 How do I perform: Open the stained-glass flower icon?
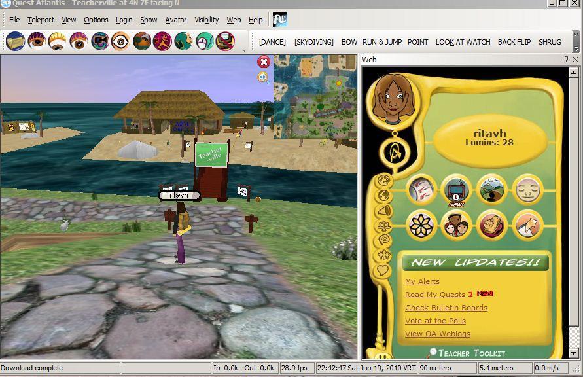click(421, 225)
